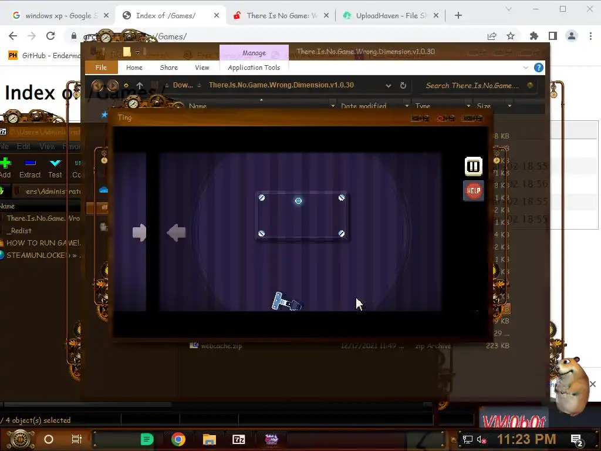Select the STEAMUNLOCKED entry in 7-Zip
601x451 pixels.
[x=42, y=255]
